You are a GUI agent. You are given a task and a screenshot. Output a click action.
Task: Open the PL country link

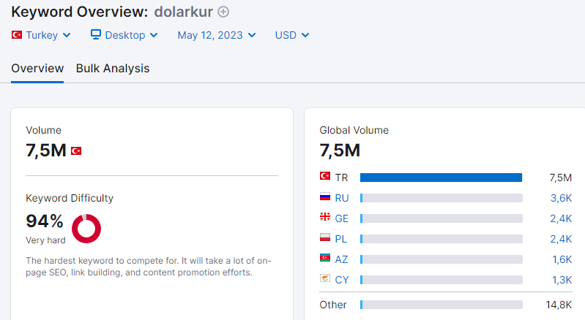point(341,239)
